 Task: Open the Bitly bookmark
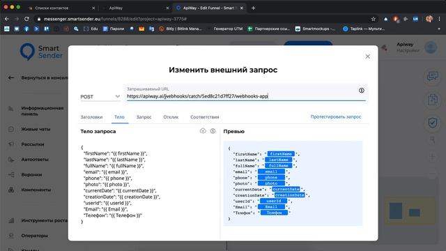point(180,29)
